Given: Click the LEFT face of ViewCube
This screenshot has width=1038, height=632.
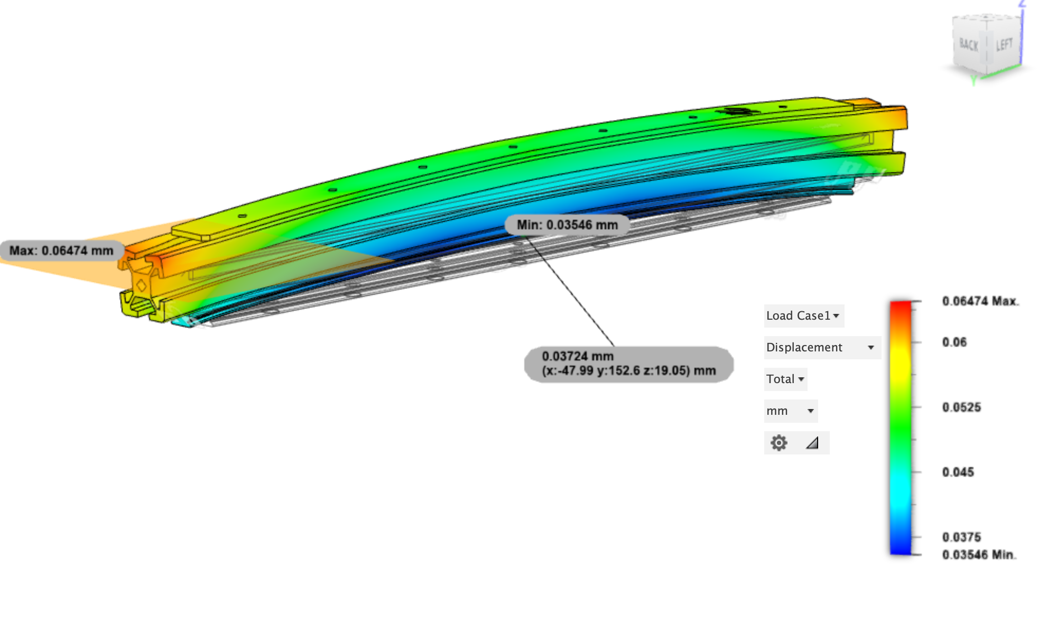Looking at the screenshot, I should [1004, 45].
